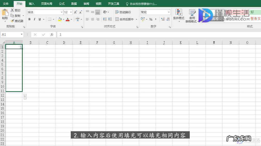Open the underline style dropdown arrow

(44, 19)
